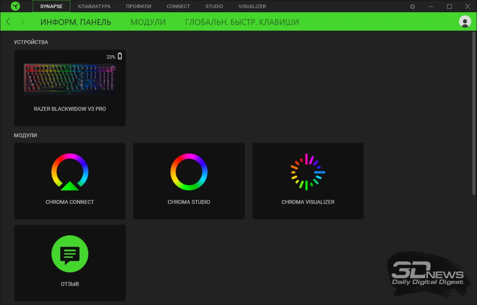Select the SYNAPSE tab
The height and width of the screenshot is (305, 477).
[x=51, y=6]
